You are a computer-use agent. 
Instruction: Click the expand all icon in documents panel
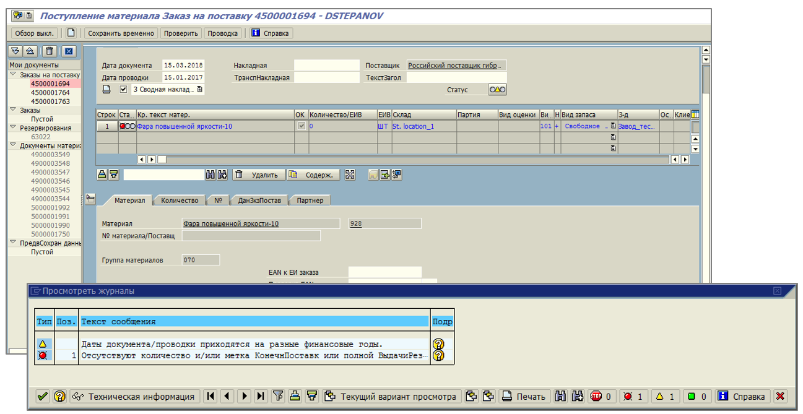[x=16, y=51]
